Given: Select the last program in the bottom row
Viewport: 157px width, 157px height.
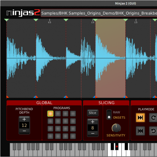Looking at the screenshot, I should (73, 136).
